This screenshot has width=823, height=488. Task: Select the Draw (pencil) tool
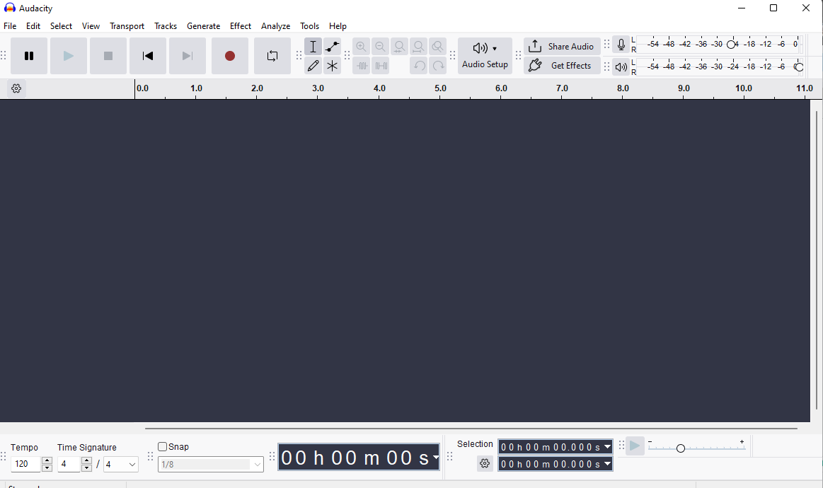pyautogui.click(x=313, y=66)
